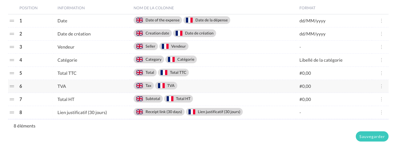Select the French flag chip 'Date de la dépense'
The width and height of the screenshot is (394, 146).
(x=207, y=20)
